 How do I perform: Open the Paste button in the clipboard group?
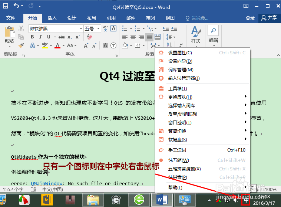pos(9,37)
